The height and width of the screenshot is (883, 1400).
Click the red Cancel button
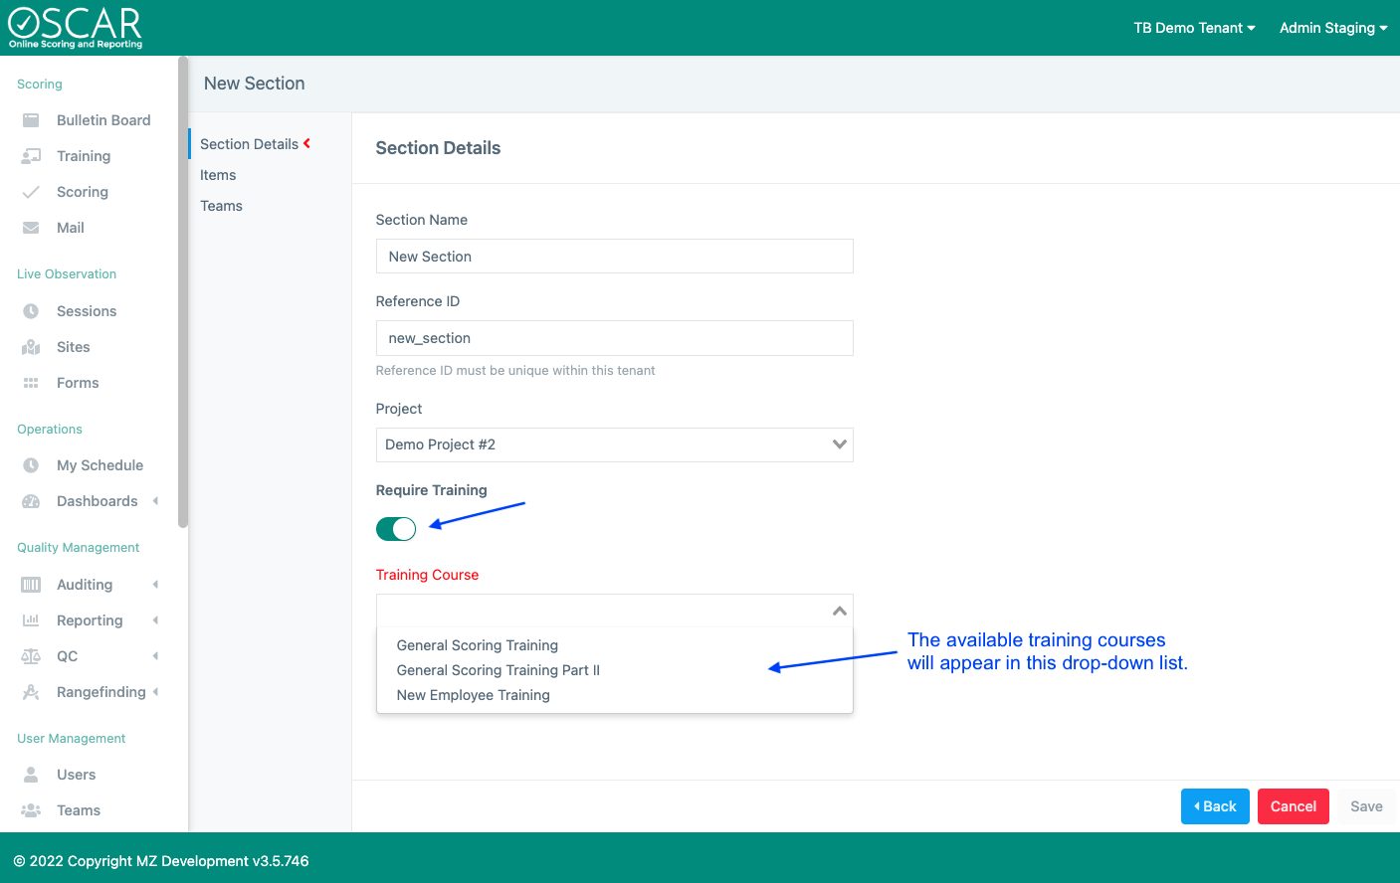(x=1293, y=806)
